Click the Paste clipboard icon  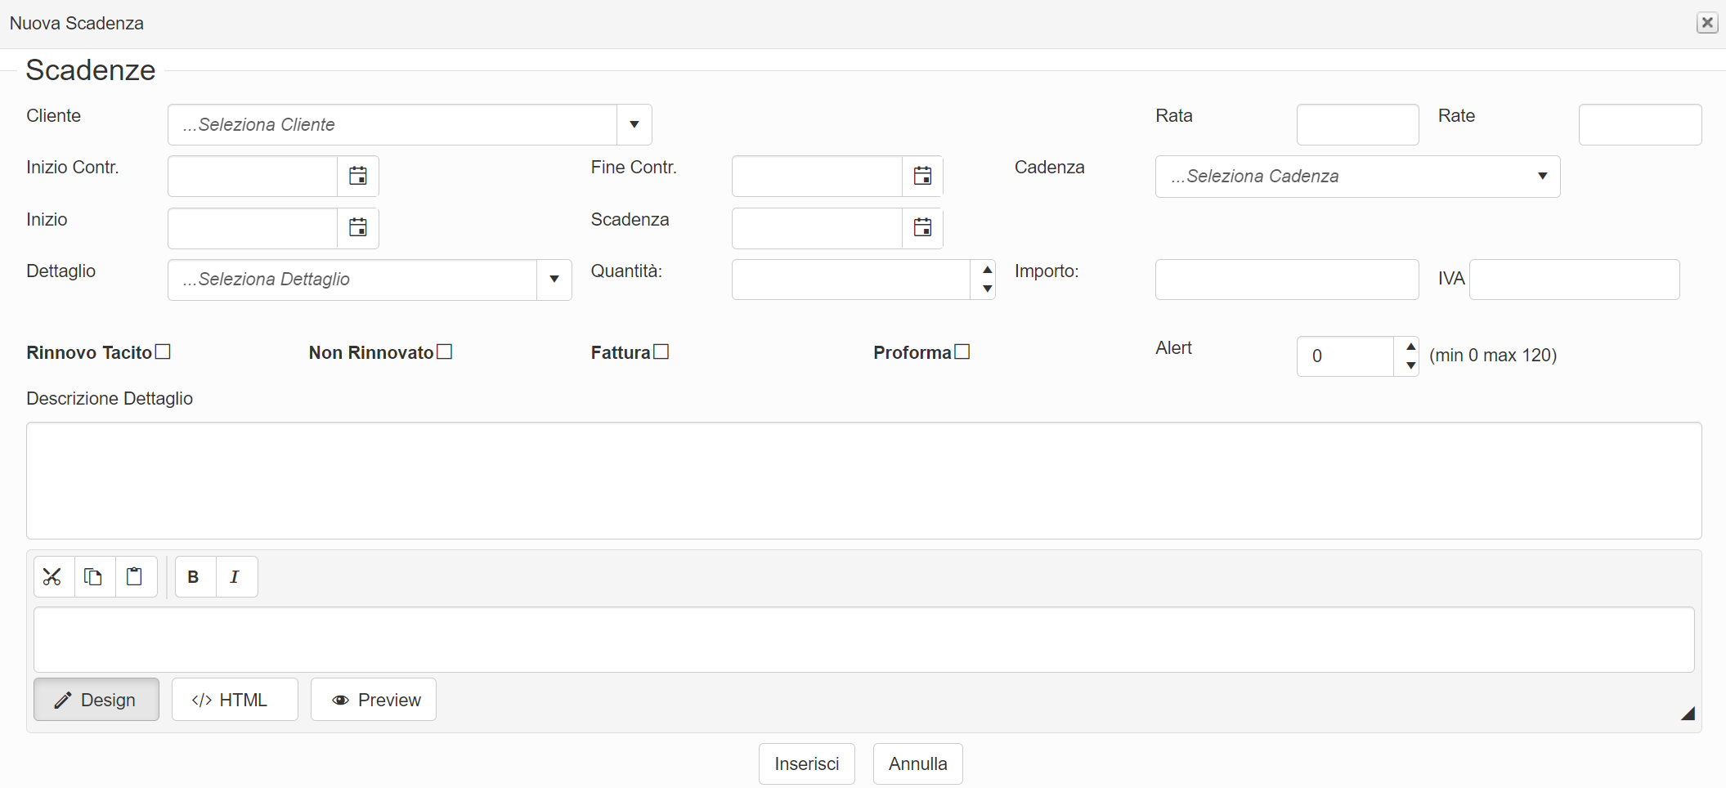(x=135, y=577)
